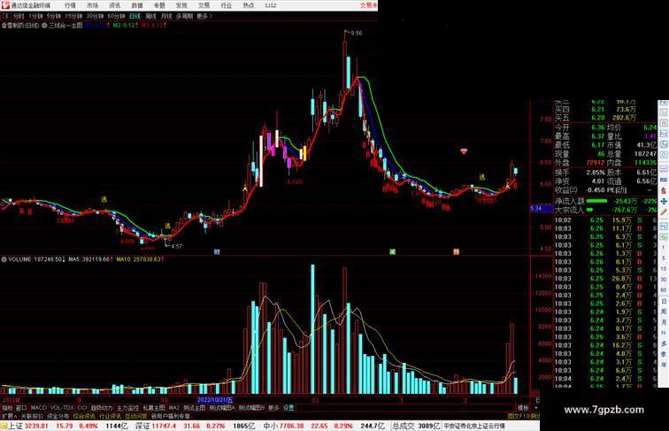Screen dimensions: 669x431
Task: Select the 60-minute shortcut in sidebar
Action: 664,290
